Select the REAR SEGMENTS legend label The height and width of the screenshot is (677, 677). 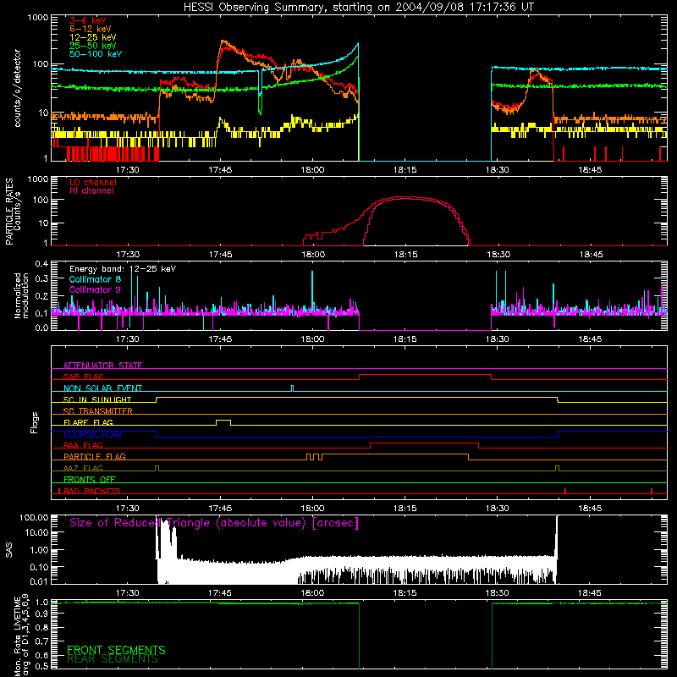(113, 659)
